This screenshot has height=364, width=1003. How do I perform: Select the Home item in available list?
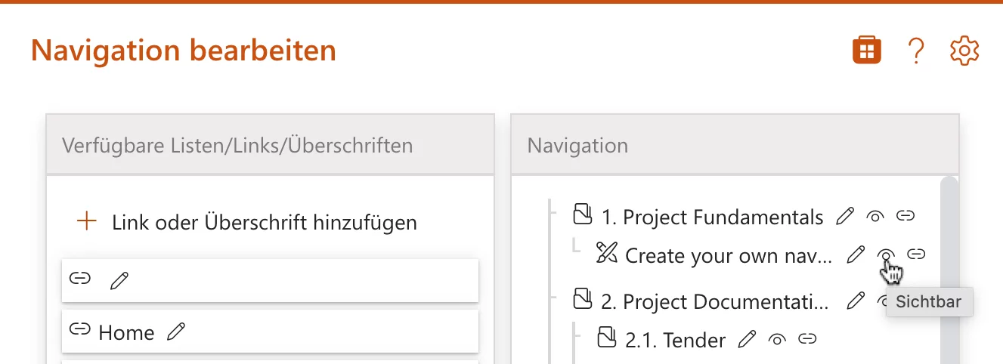(x=126, y=332)
